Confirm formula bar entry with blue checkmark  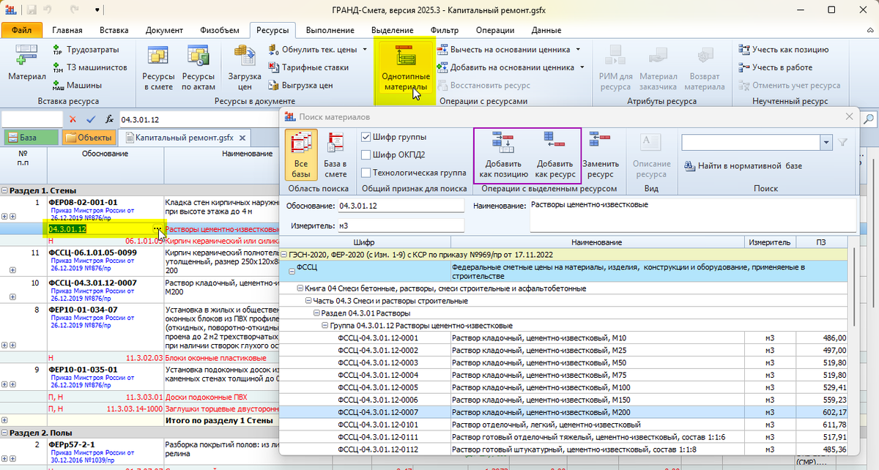click(91, 119)
